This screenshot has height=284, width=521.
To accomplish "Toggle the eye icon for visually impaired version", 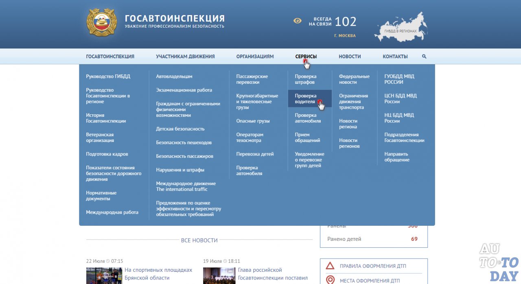I will [x=298, y=21].
